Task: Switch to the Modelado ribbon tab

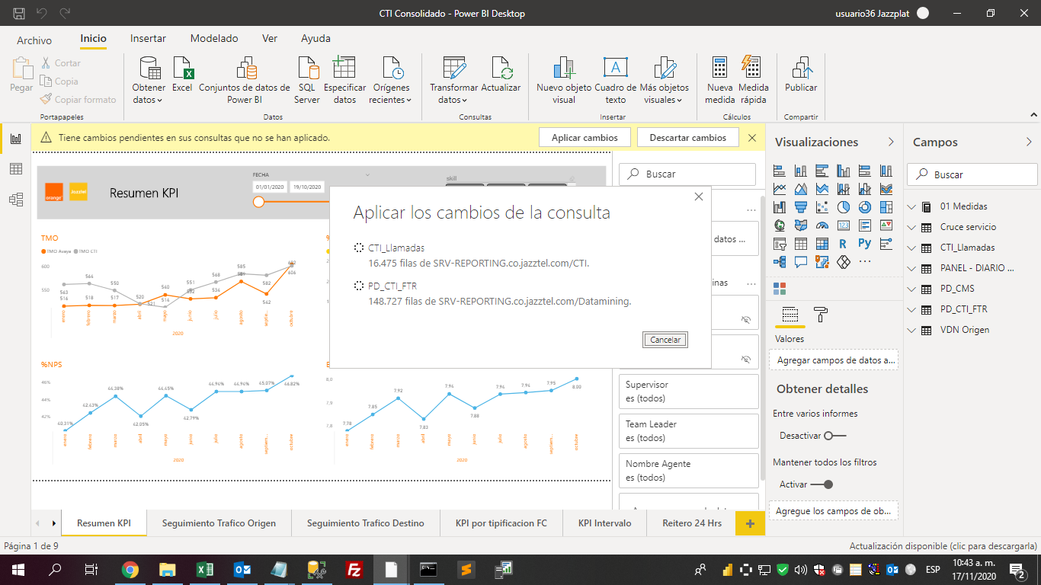Action: [x=214, y=39]
